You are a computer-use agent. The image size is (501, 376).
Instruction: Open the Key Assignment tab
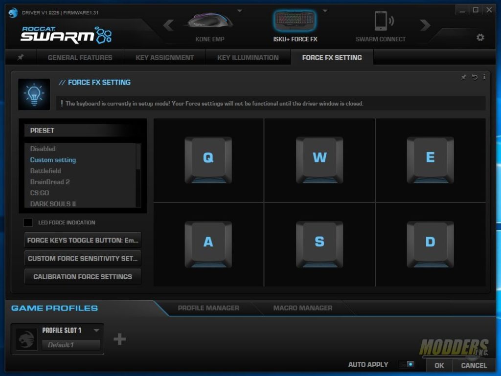click(164, 58)
